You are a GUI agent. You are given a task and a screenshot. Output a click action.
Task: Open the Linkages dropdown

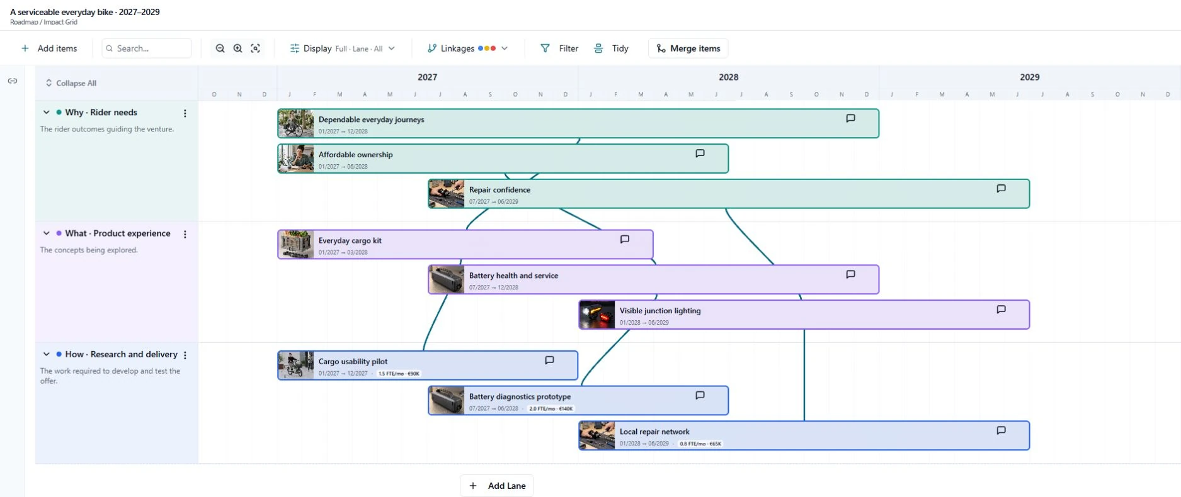[467, 48]
